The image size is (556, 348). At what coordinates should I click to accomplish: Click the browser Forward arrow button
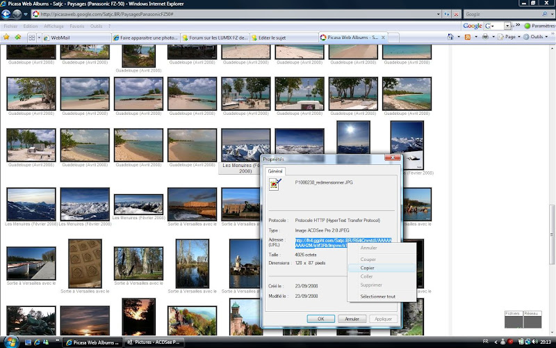17,14
